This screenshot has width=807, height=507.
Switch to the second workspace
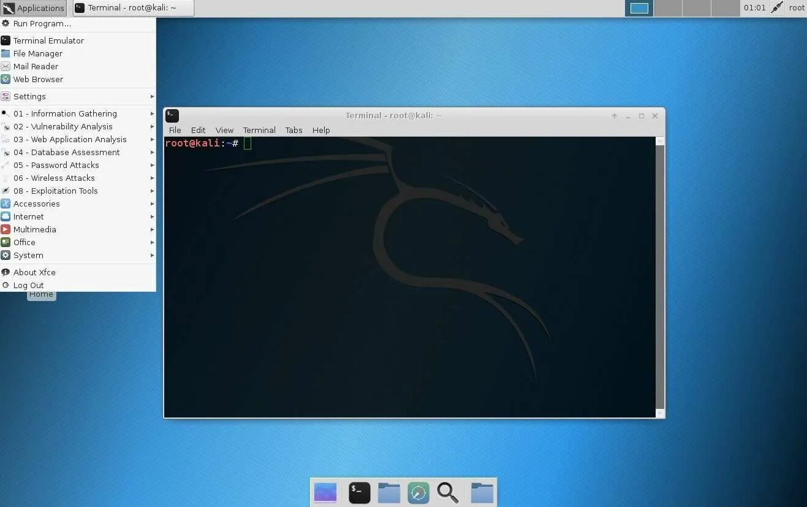coord(668,8)
